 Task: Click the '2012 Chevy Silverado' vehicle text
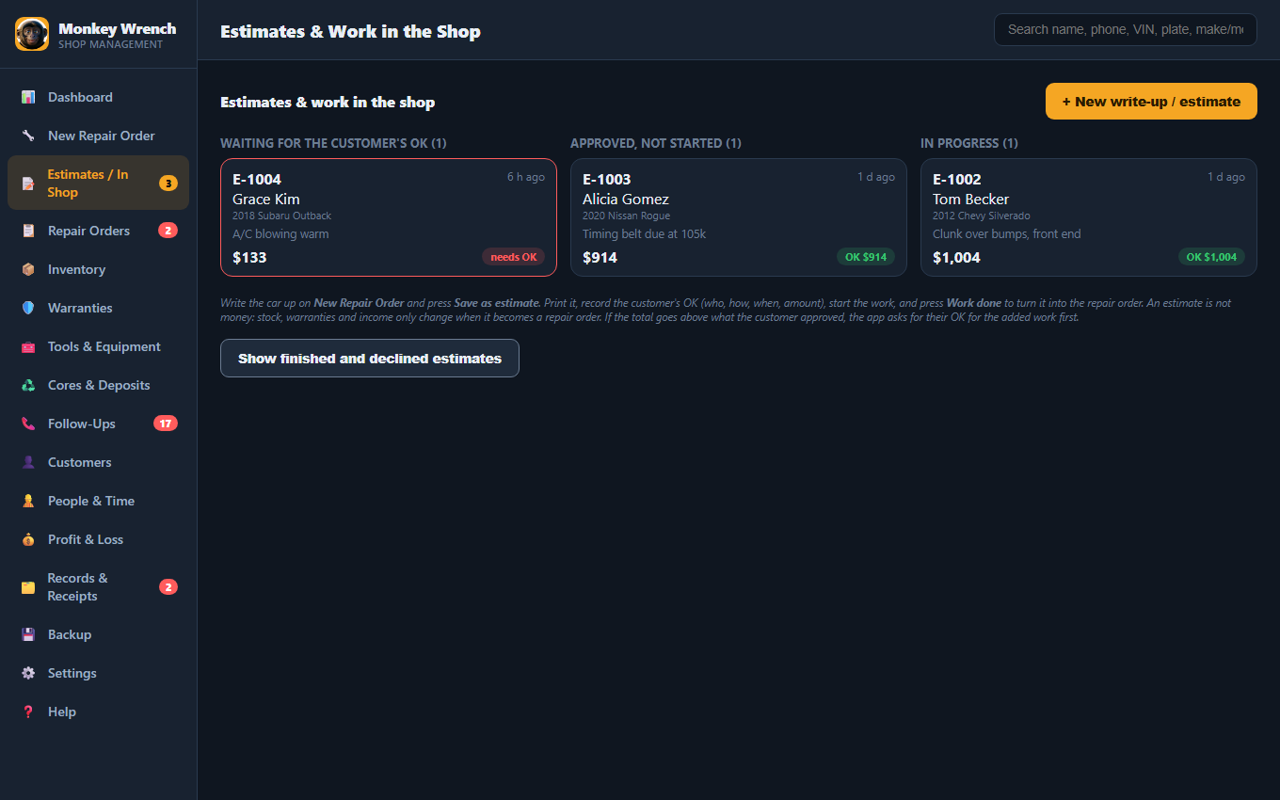tap(982, 216)
